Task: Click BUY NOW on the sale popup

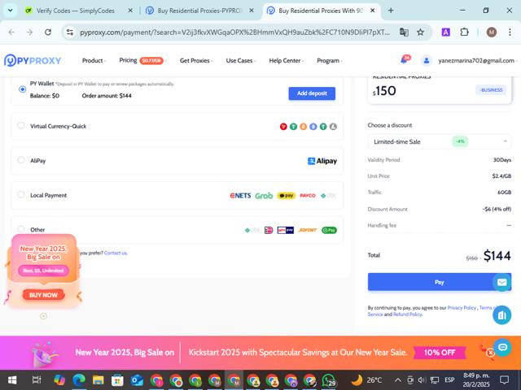Action: (43, 295)
